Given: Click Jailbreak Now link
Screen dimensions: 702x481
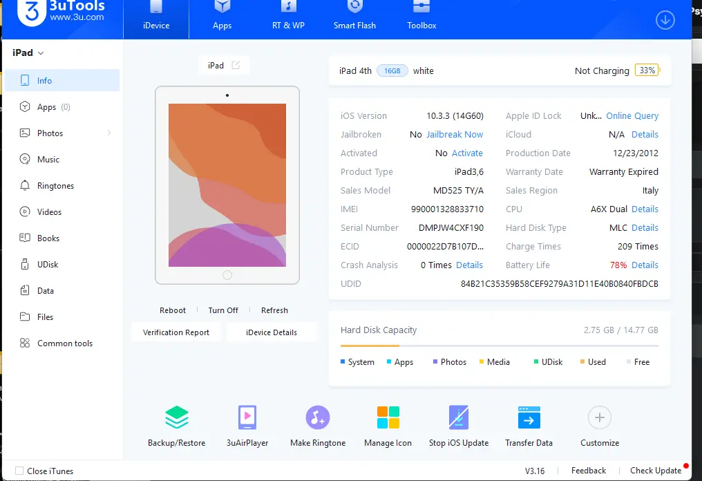Looking at the screenshot, I should click(455, 134).
